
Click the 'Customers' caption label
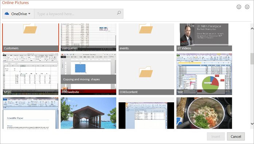11,48
